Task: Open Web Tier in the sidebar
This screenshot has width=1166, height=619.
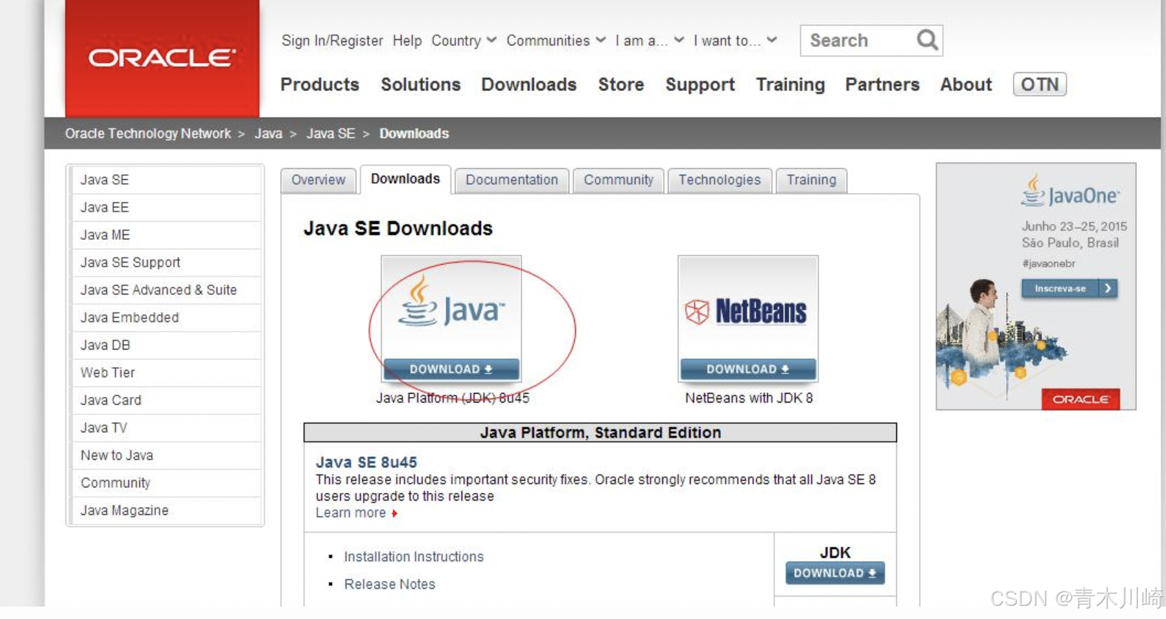Action: point(166,373)
